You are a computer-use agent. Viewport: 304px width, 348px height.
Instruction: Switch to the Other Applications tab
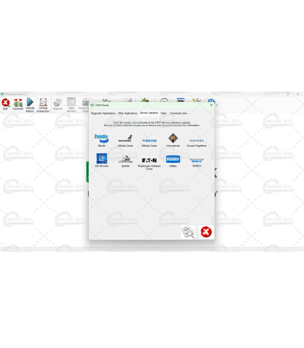point(127,113)
